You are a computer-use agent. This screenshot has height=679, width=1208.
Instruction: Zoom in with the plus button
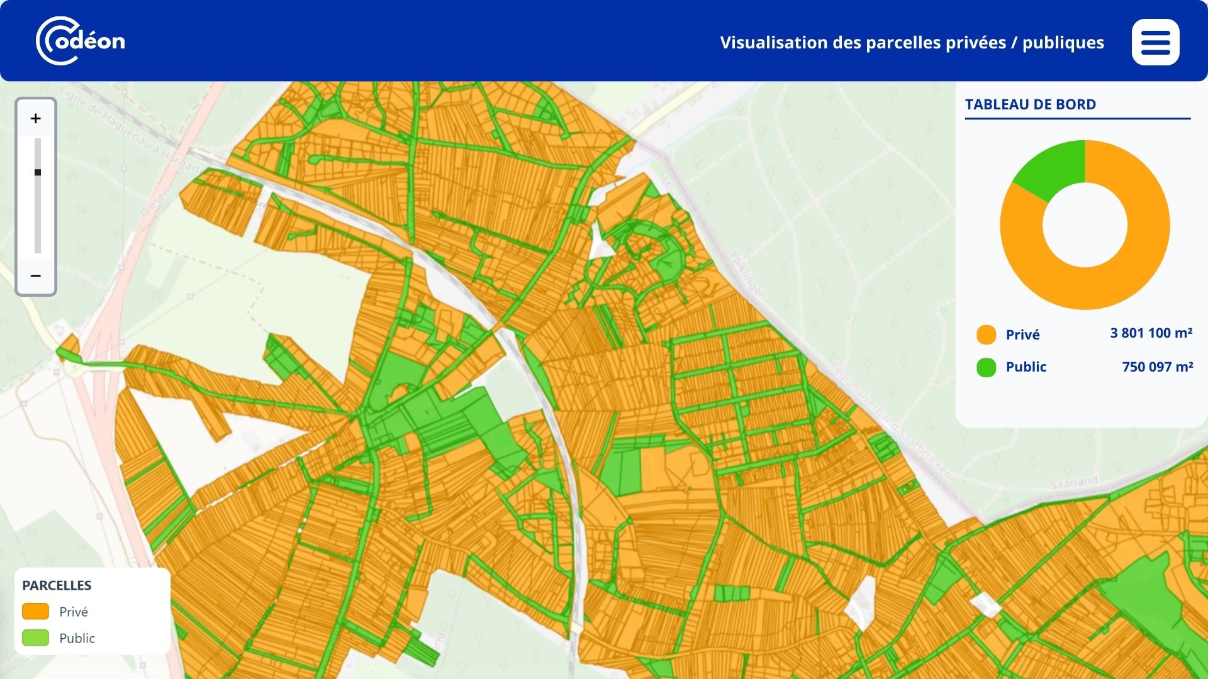point(36,118)
